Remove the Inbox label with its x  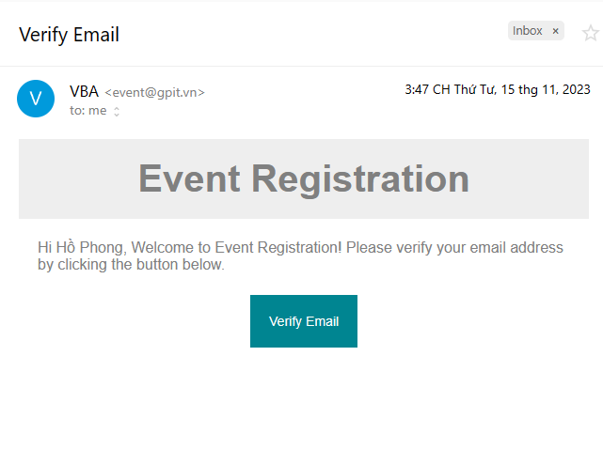pos(555,31)
